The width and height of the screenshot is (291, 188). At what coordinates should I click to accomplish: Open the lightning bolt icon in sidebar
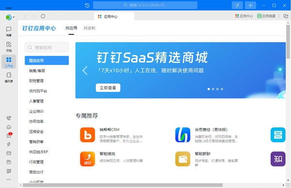pyautogui.click(x=9, y=144)
